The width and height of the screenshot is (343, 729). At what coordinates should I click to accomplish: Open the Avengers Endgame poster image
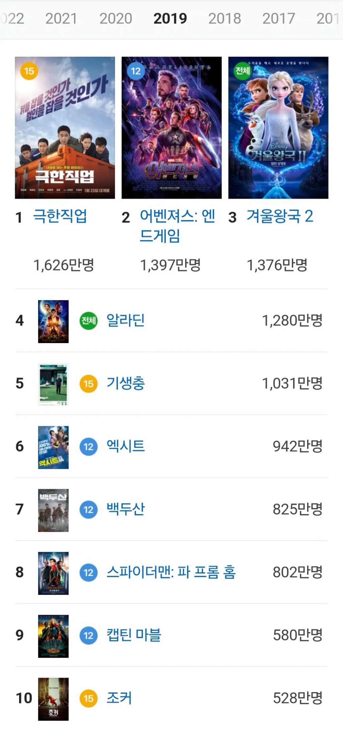click(x=171, y=128)
